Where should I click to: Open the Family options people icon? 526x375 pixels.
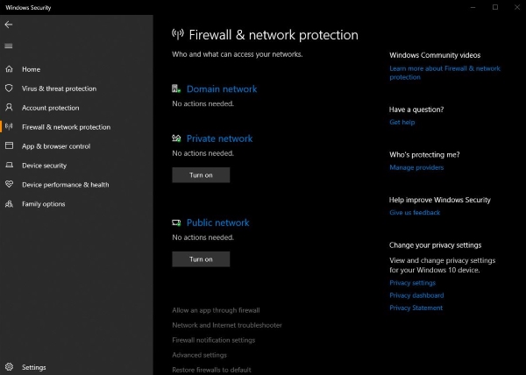pos(9,203)
